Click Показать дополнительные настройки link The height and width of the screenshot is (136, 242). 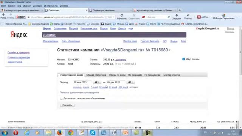click(79, 93)
